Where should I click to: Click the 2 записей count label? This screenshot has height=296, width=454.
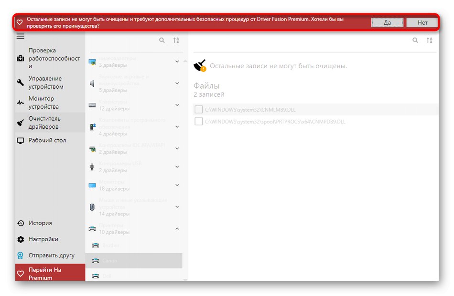pos(209,95)
